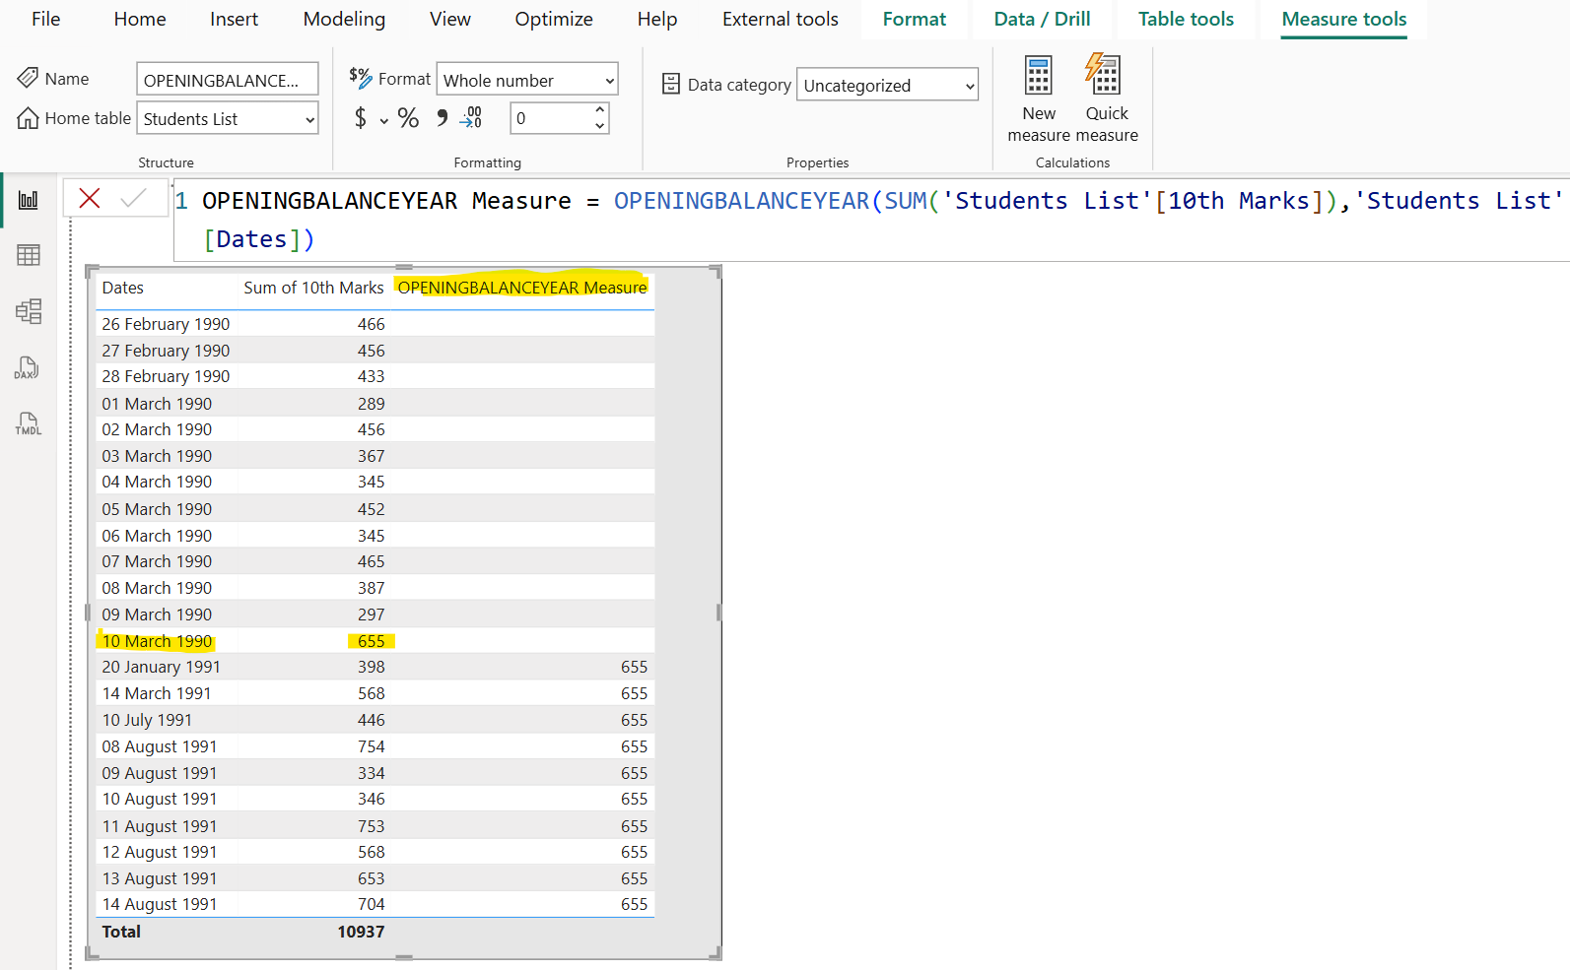1570x970 pixels.
Task: Commit formula with checkmark icon
Action: [x=133, y=198]
